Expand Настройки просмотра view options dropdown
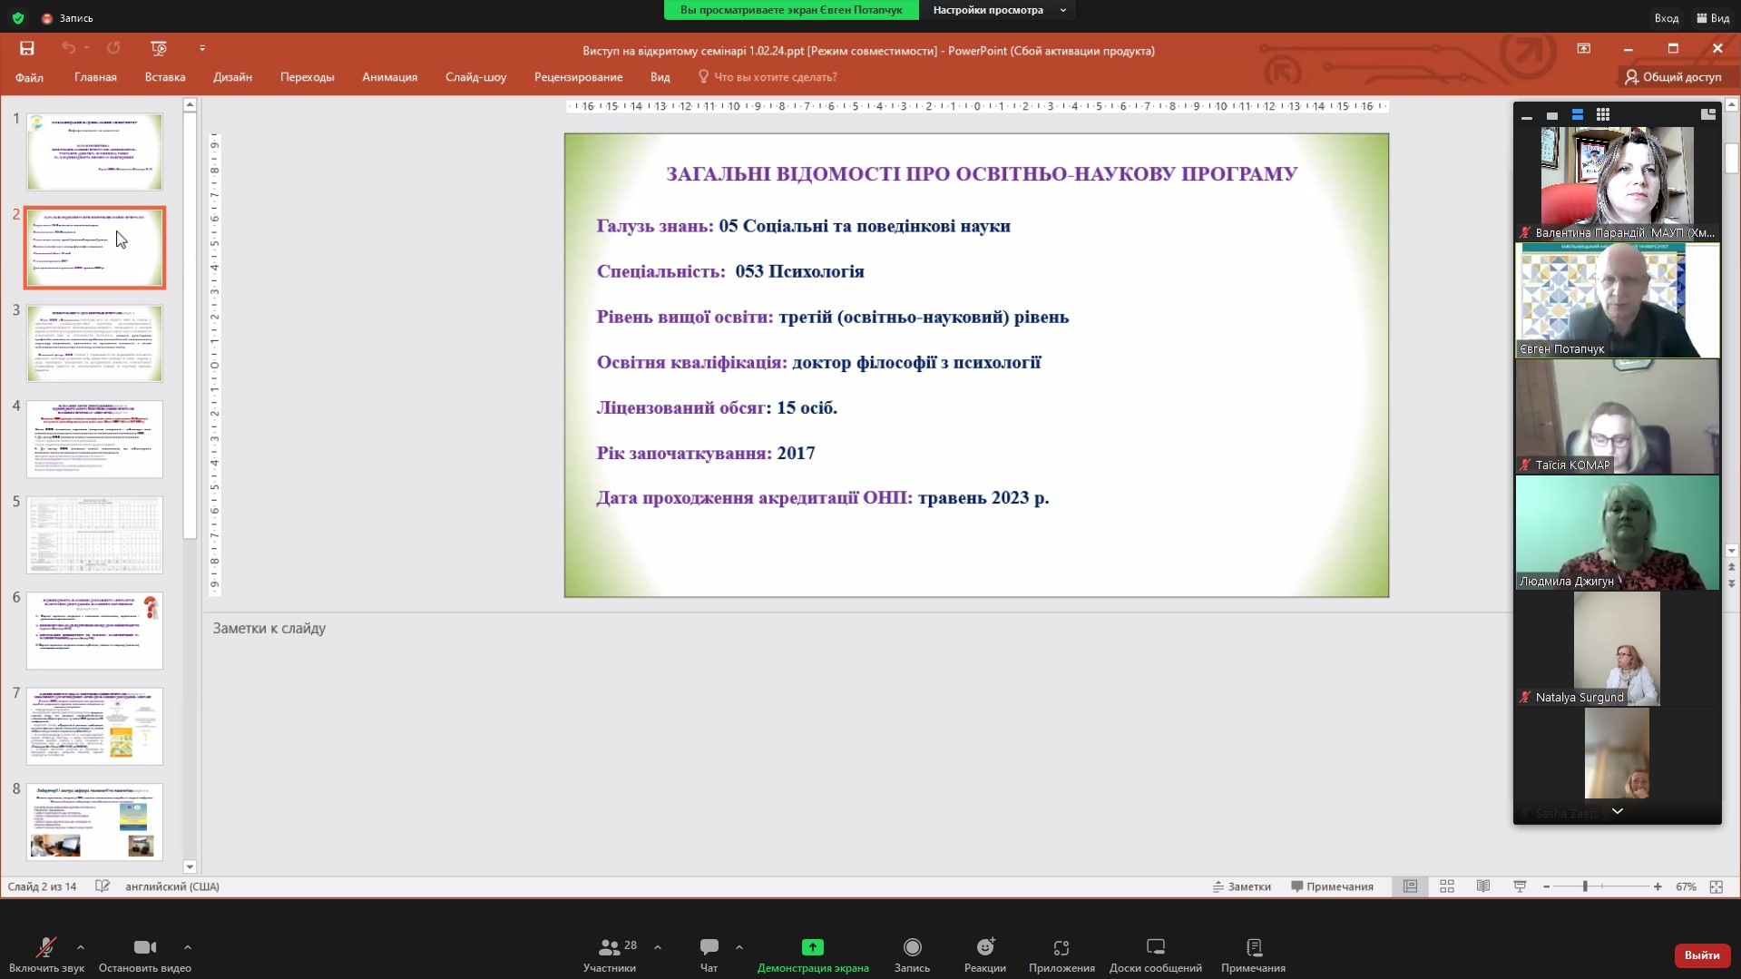This screenshot has height=979, width=1741. coord(998,10)
